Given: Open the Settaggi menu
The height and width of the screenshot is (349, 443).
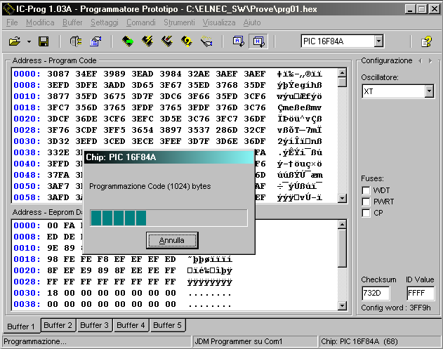Looking at the screenshot, I should point(104,22).
